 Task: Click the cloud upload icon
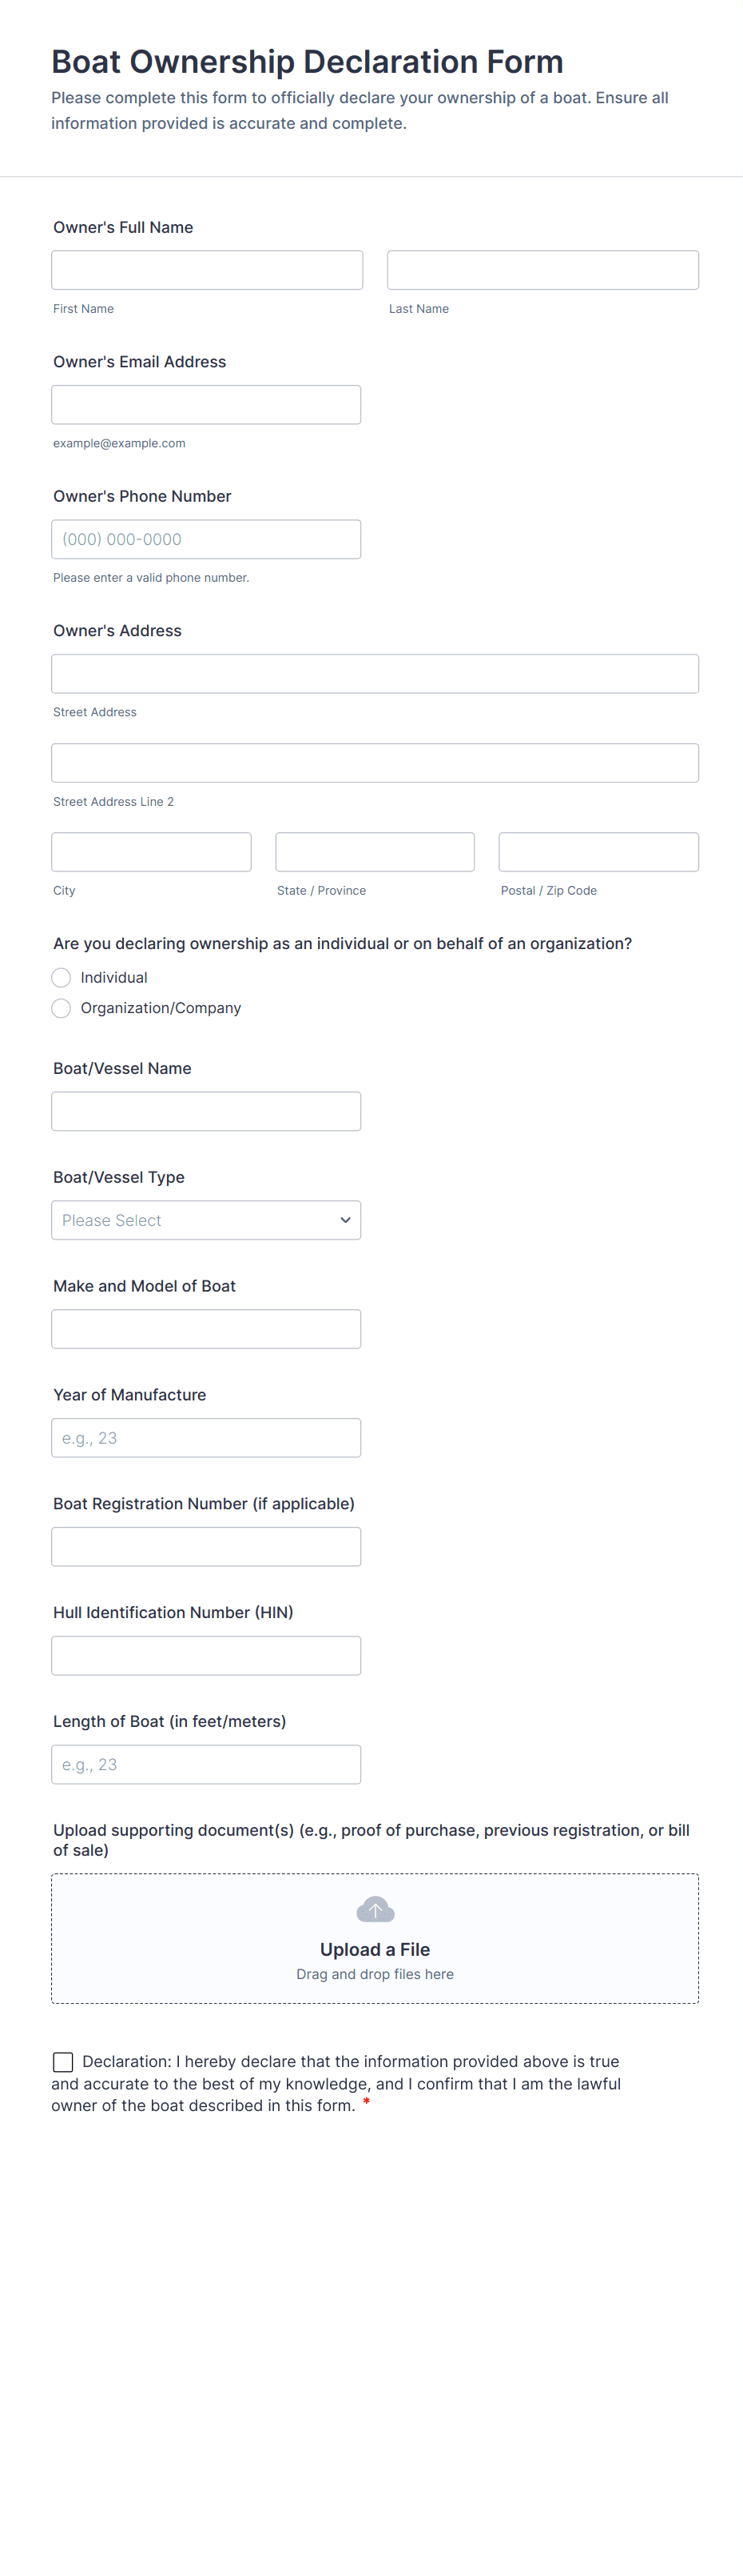coord(375,1910)
